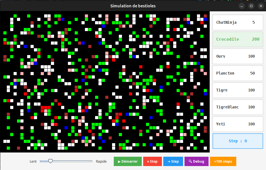
Task: Click the speed slider handle
Action: tap(50, 161)
